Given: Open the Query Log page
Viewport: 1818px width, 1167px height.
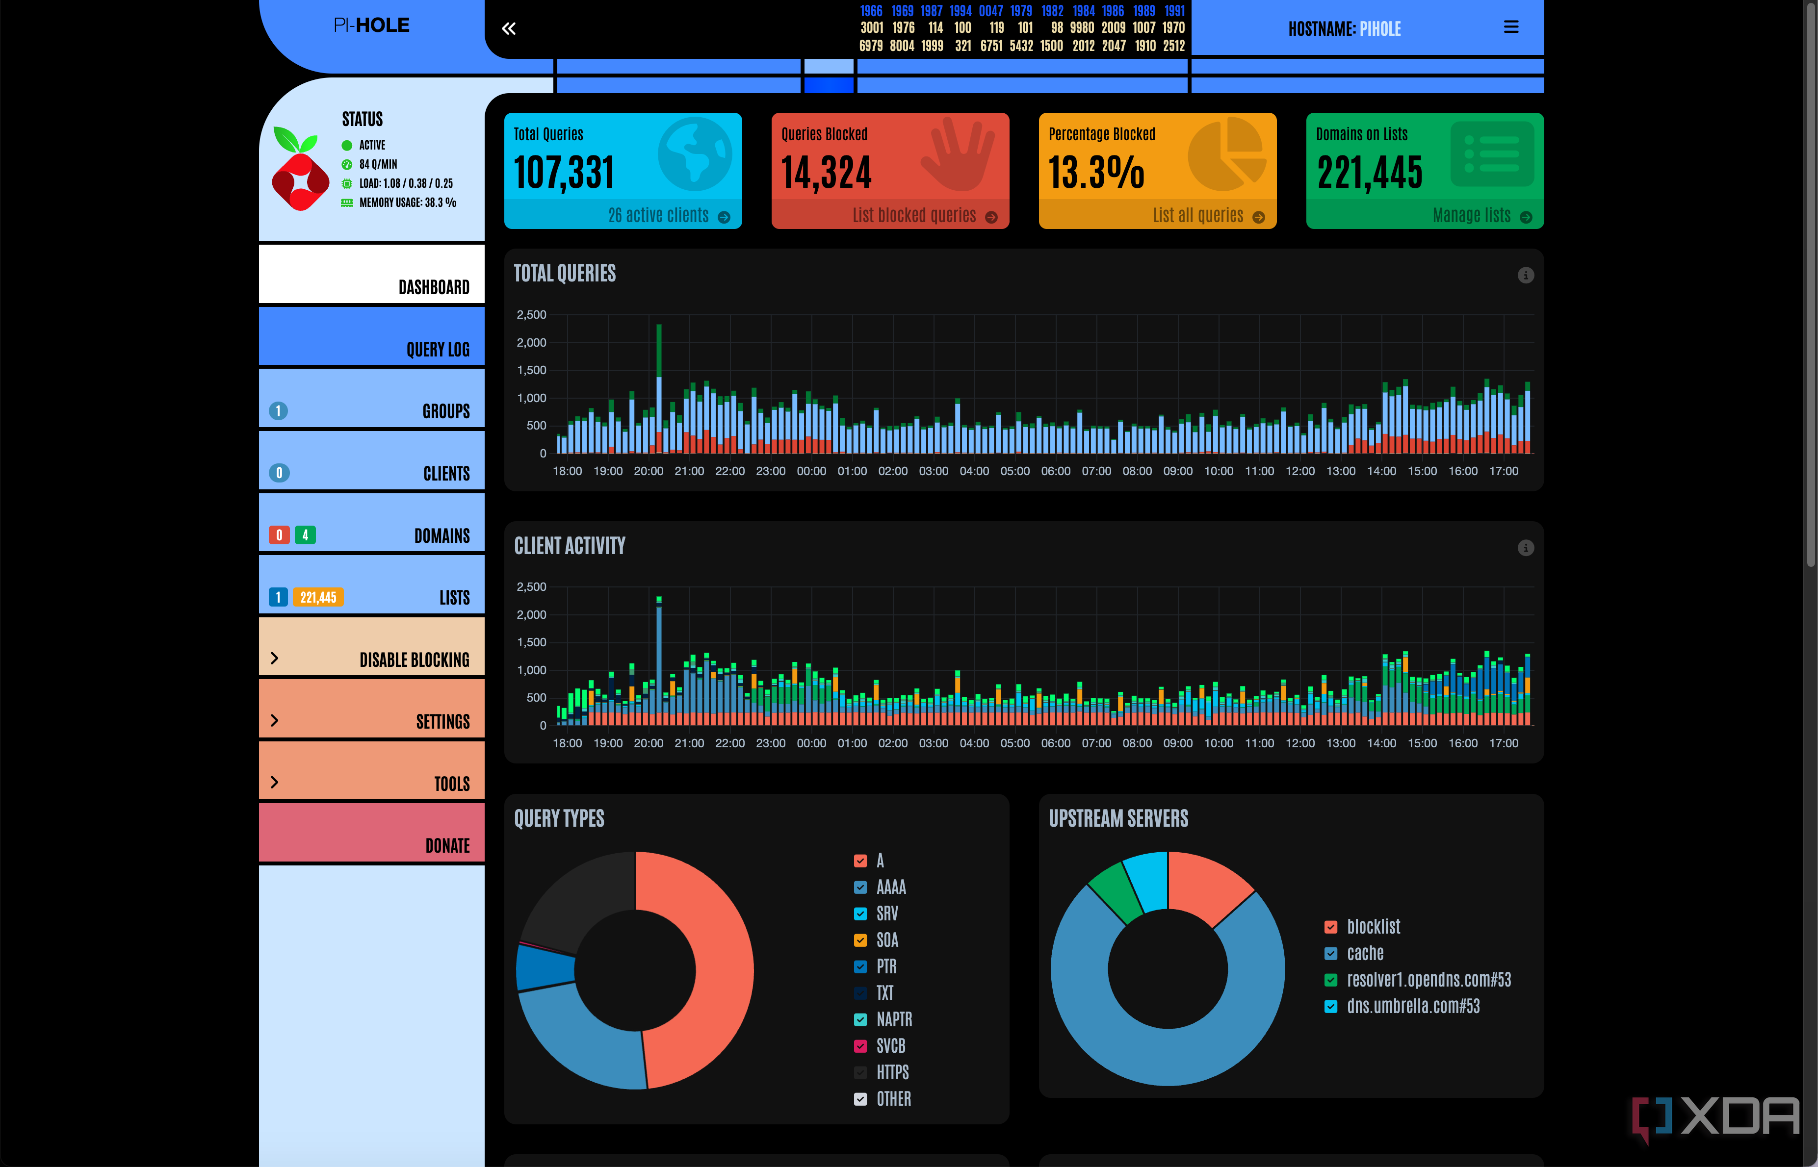Looking at the screenshot, I should [x=371, y=336].
